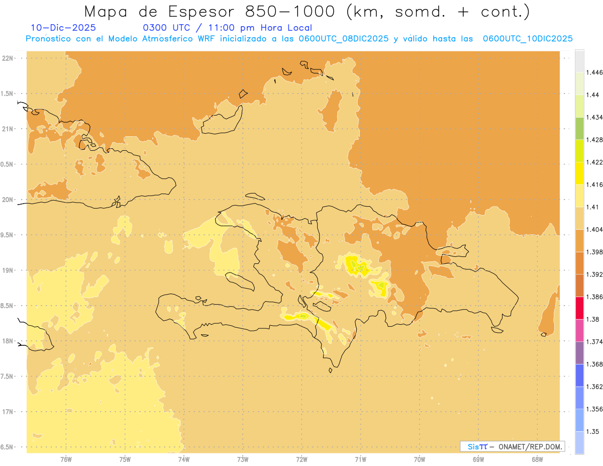603x466 pixels.
Task: Click the colorbar value label 1.44
Action: click(593, 95)
